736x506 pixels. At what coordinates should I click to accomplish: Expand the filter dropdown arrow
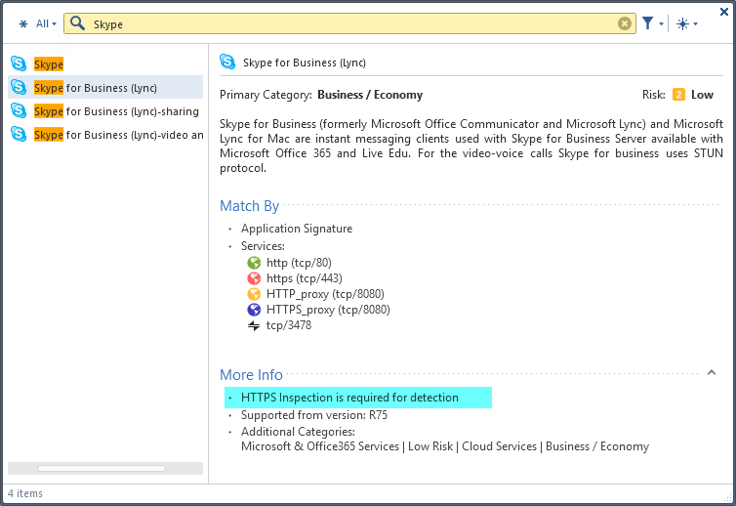661,23
